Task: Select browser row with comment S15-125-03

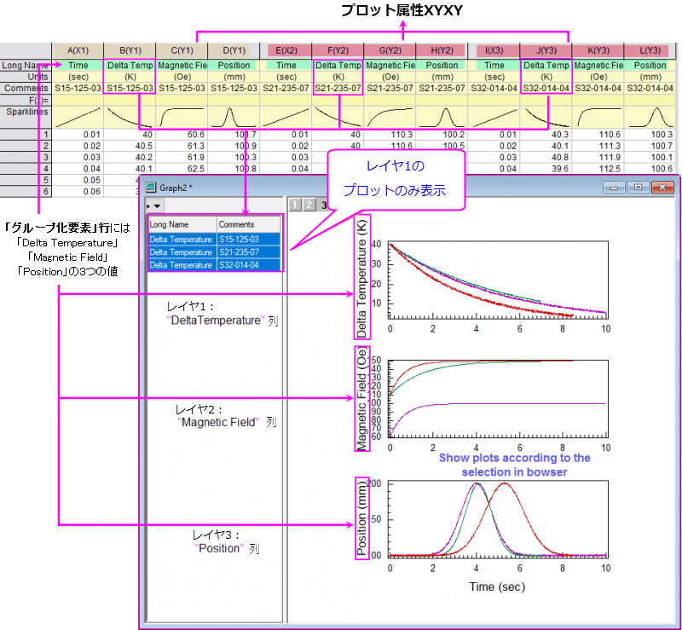Action: 215,240
